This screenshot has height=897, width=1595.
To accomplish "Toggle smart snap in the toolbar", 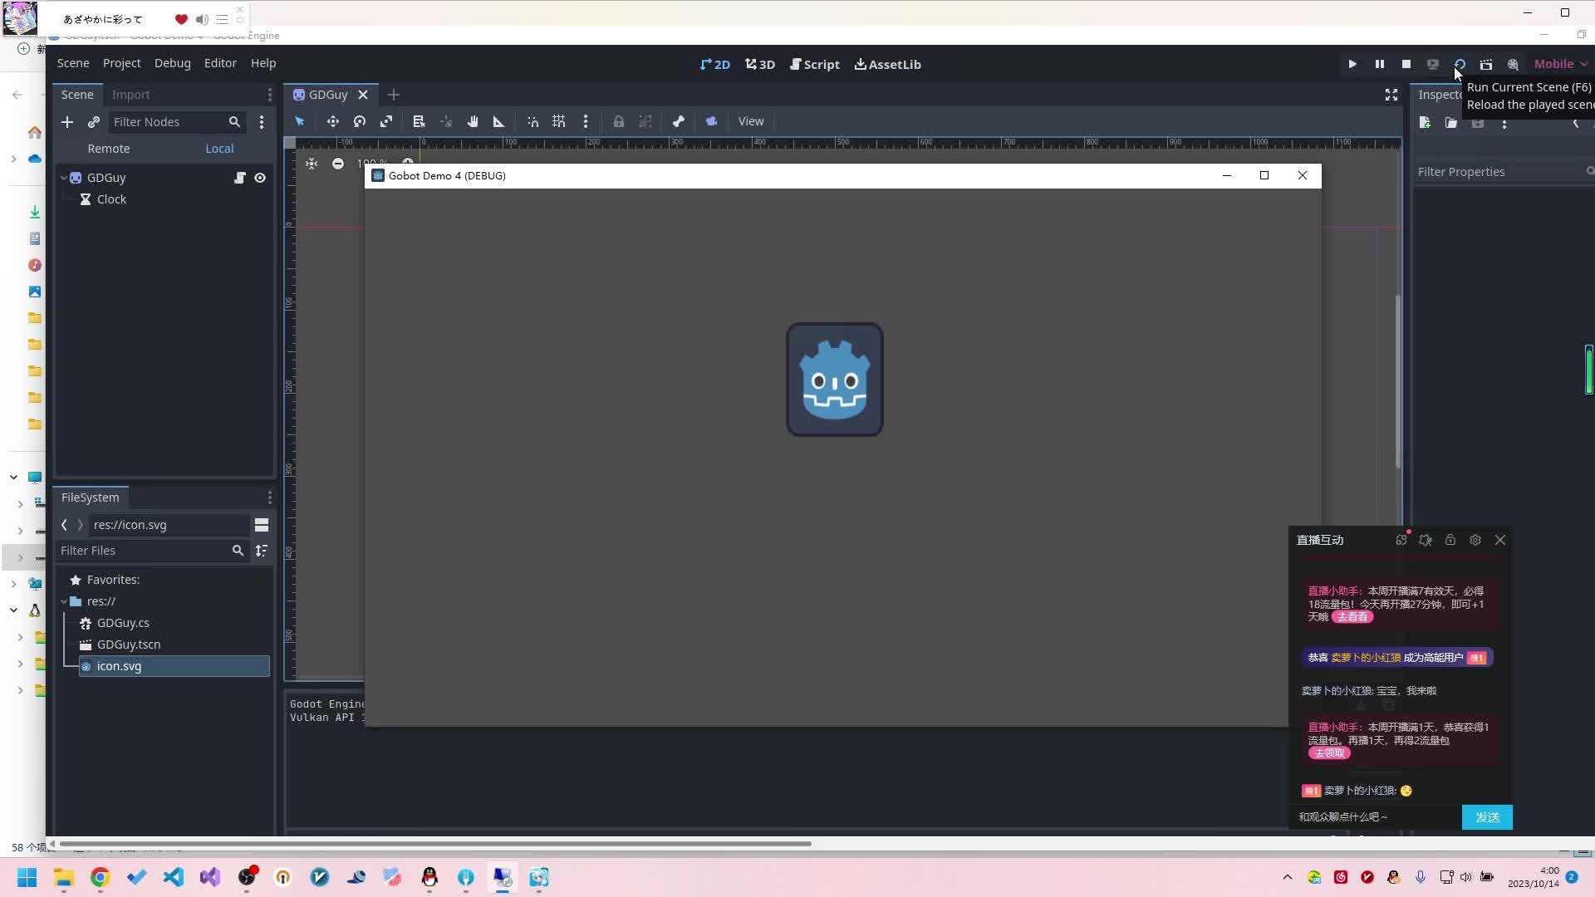I will 532,121.
